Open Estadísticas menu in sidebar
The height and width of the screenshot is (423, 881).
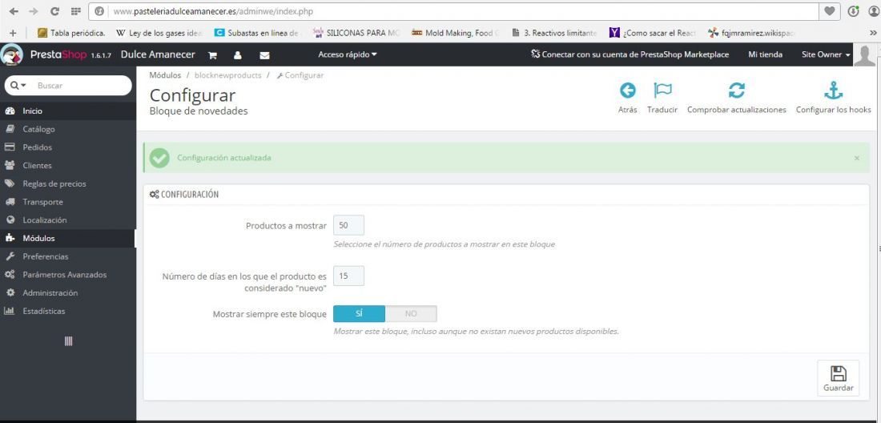pyautogui.click(x=68, y=311)
